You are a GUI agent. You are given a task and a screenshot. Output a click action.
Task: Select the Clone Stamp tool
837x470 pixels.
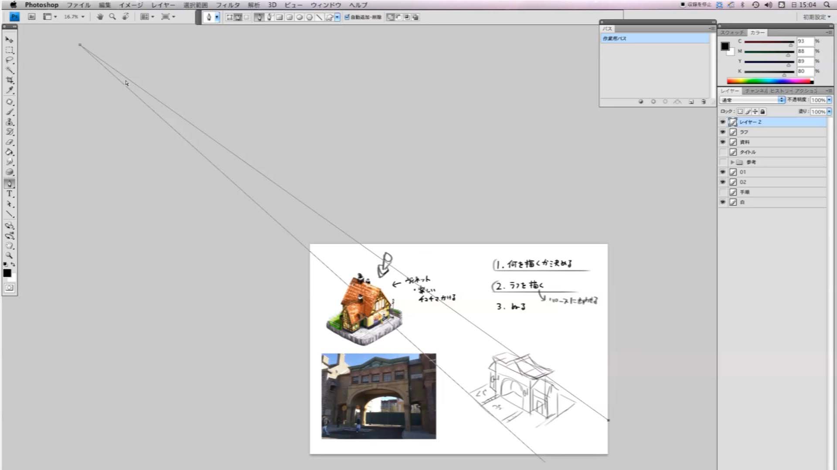(x=9, y=122)
